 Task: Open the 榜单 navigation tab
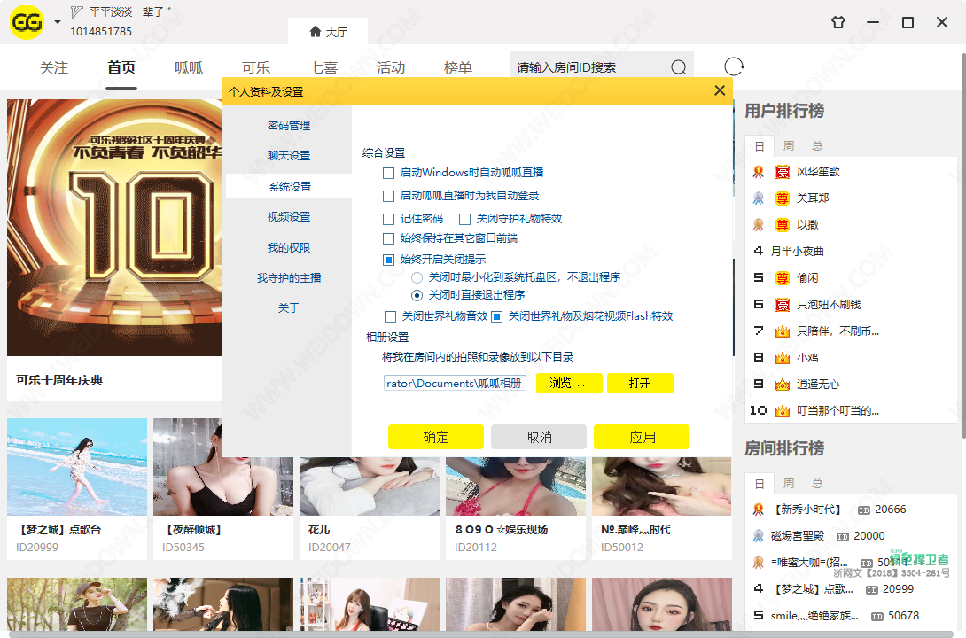coord(457,67)
